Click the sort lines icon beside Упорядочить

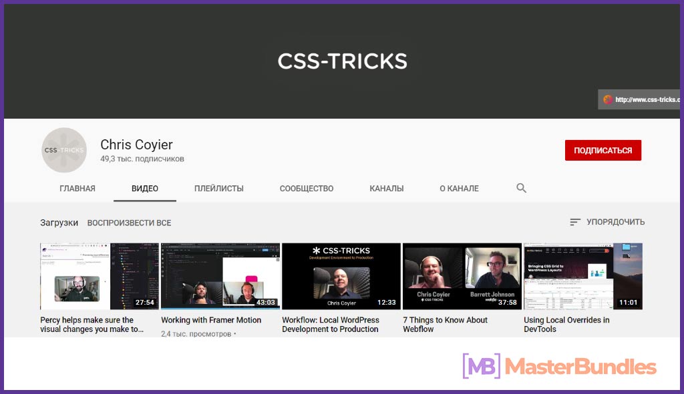575,222
